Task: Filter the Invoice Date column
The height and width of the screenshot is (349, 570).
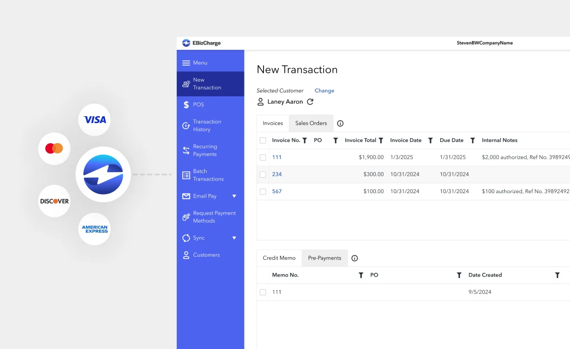Action: (431, 140)
